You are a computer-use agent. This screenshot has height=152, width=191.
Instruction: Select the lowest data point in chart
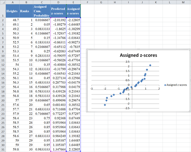click(105, 105)
